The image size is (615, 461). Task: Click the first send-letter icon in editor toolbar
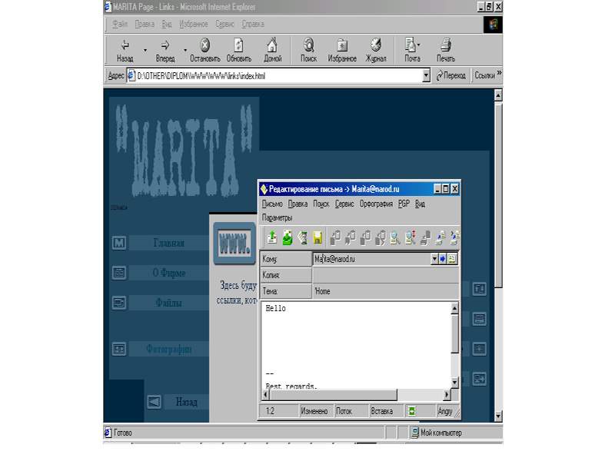point(271,237)
